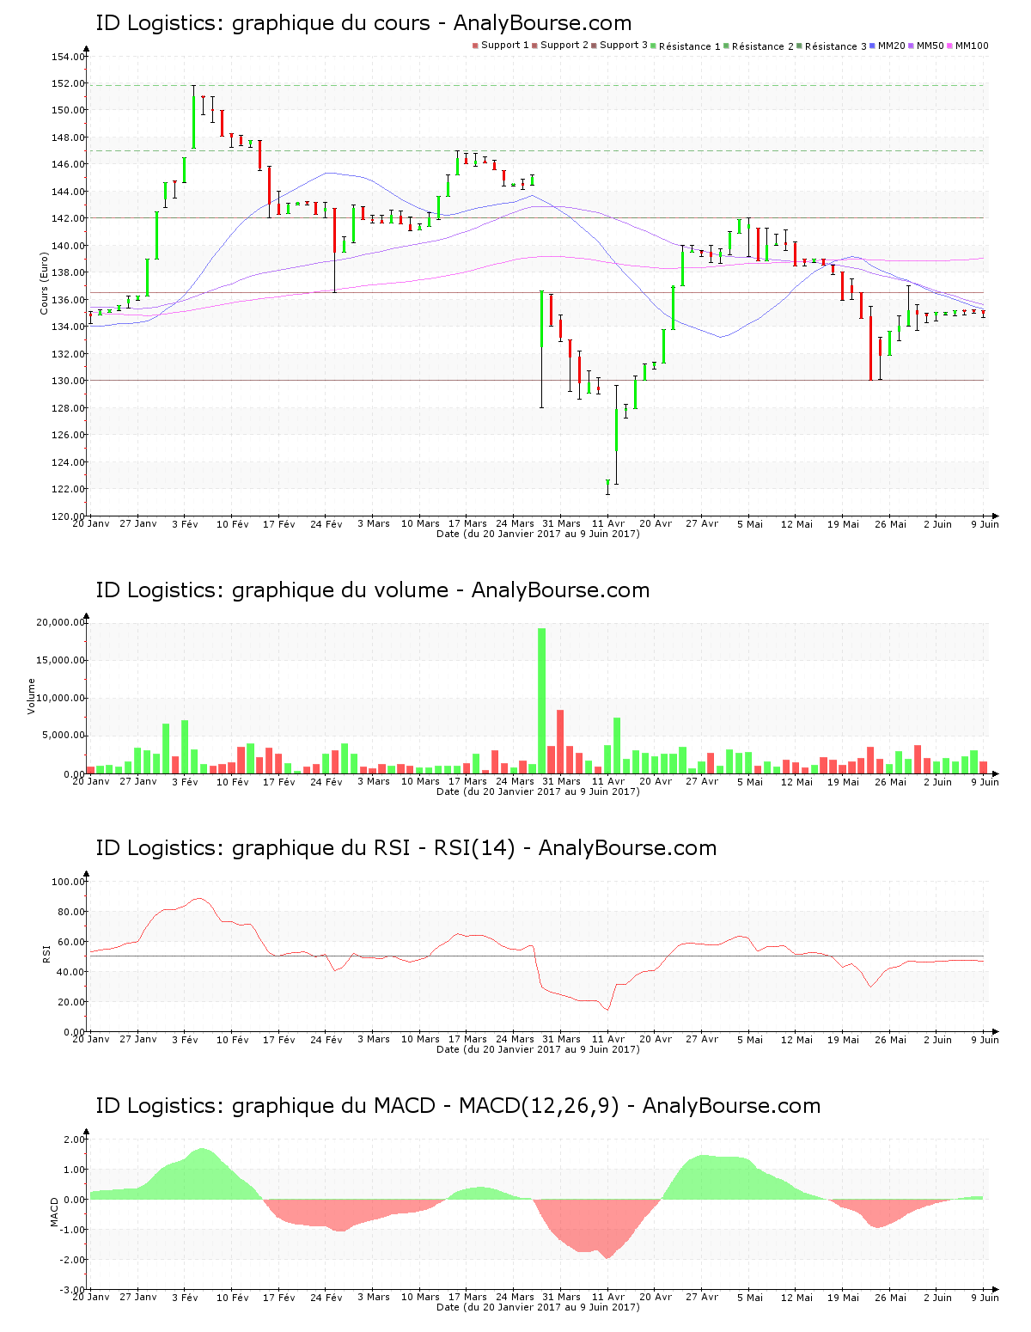Click the date range caption under RSI chart

click(538, 1049)
